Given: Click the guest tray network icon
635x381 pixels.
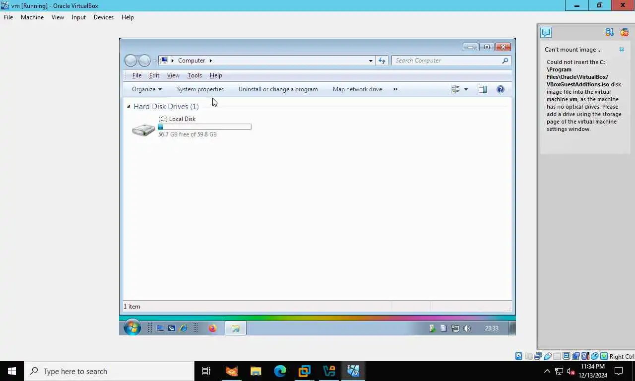Looking at the screenshot, I should tap(455, 328).
